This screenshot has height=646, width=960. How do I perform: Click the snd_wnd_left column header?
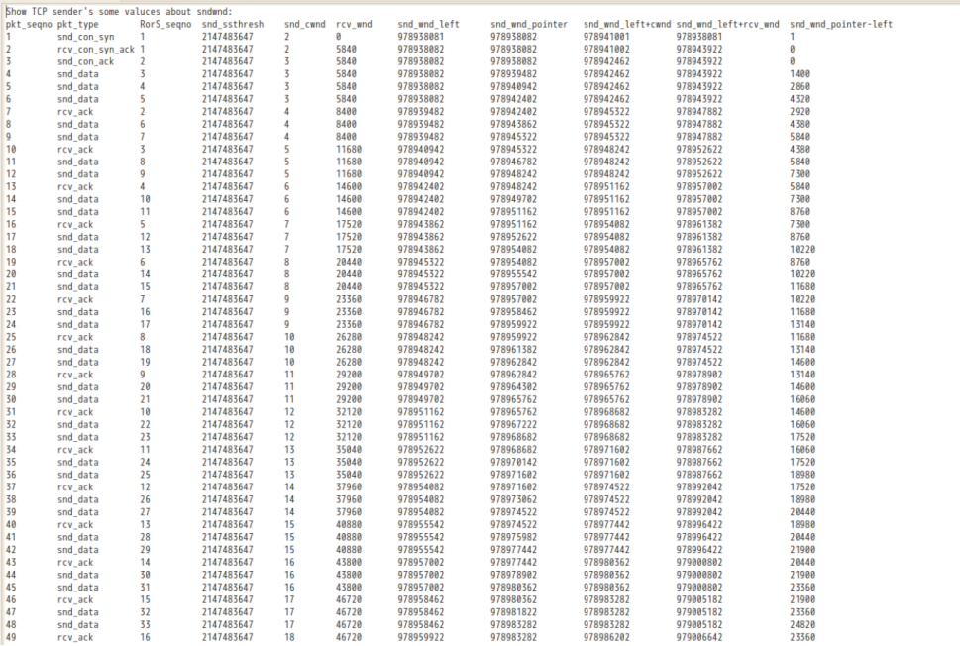427,23
